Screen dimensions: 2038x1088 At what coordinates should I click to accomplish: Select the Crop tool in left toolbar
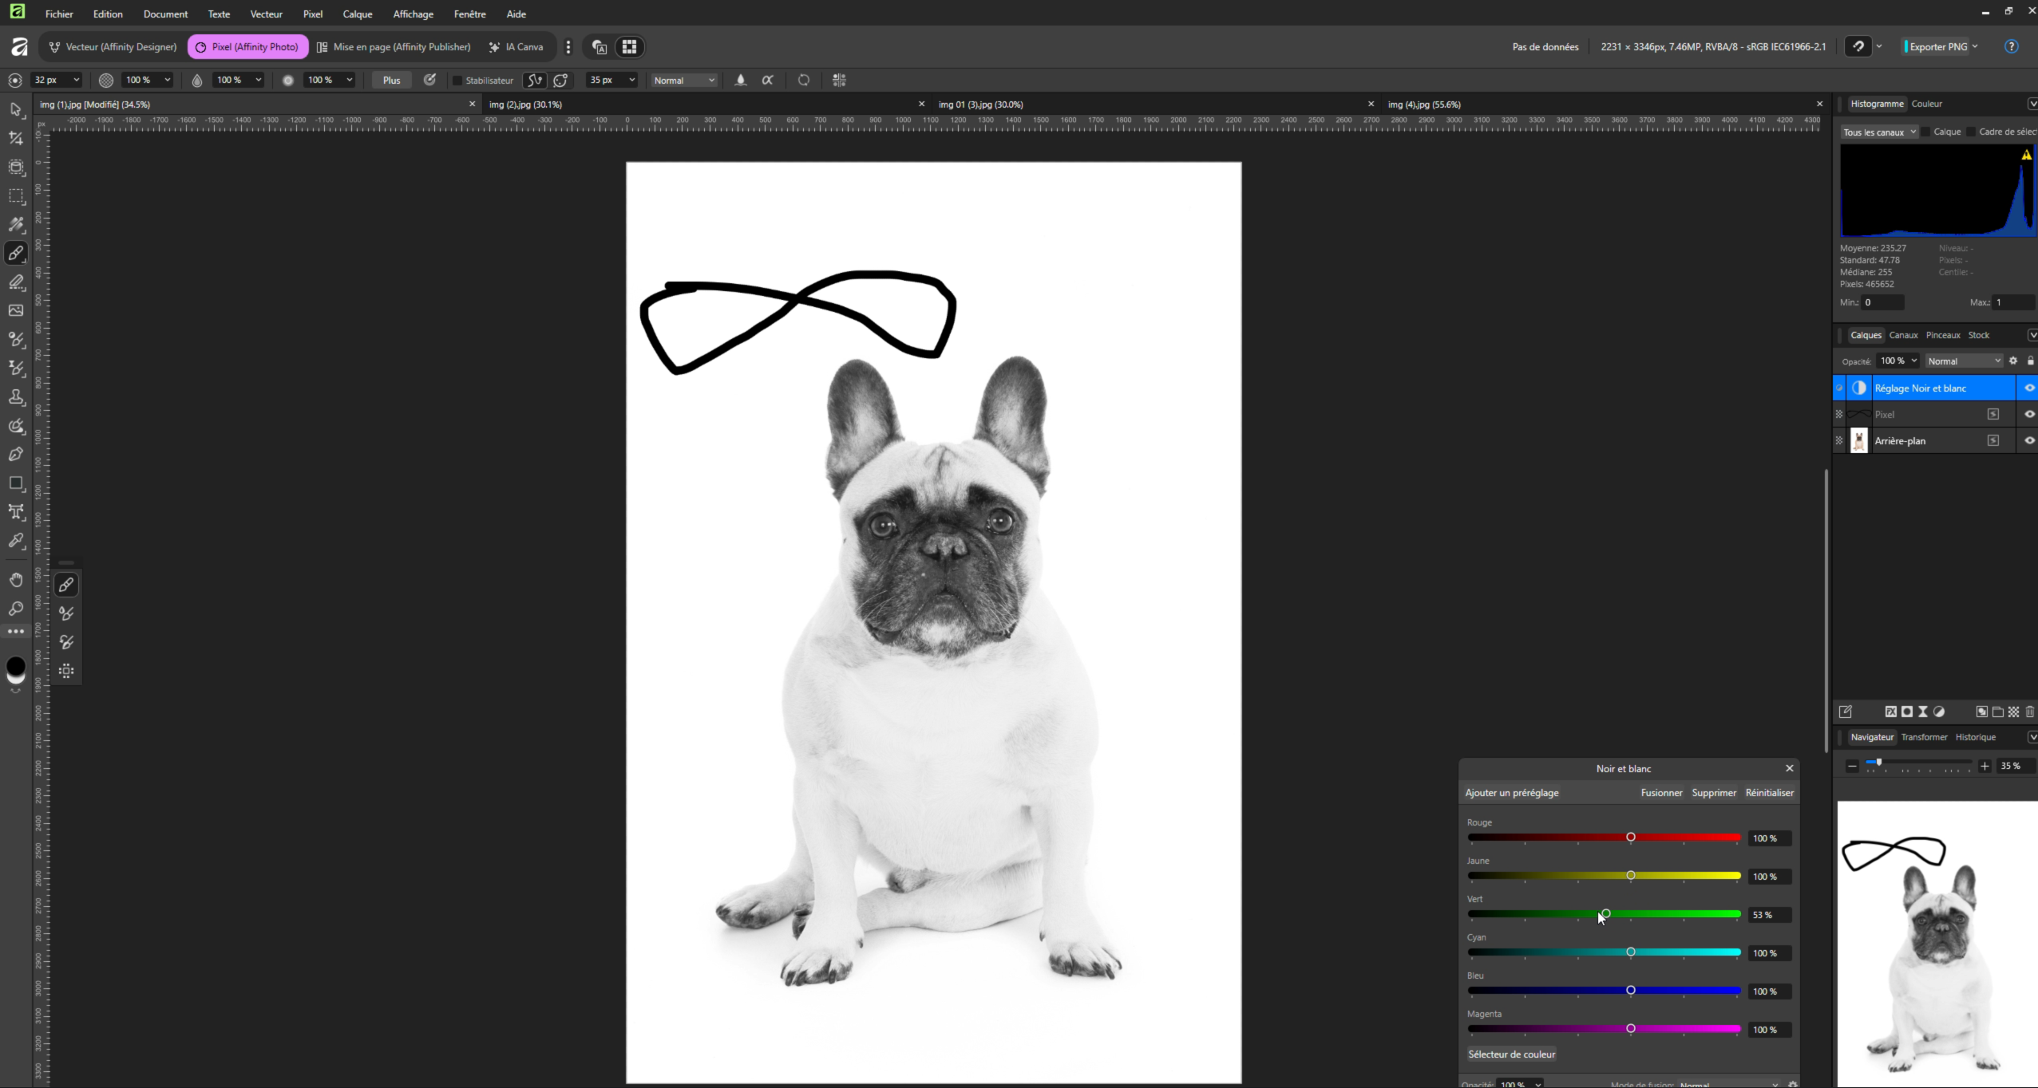(x=16, y=138)
